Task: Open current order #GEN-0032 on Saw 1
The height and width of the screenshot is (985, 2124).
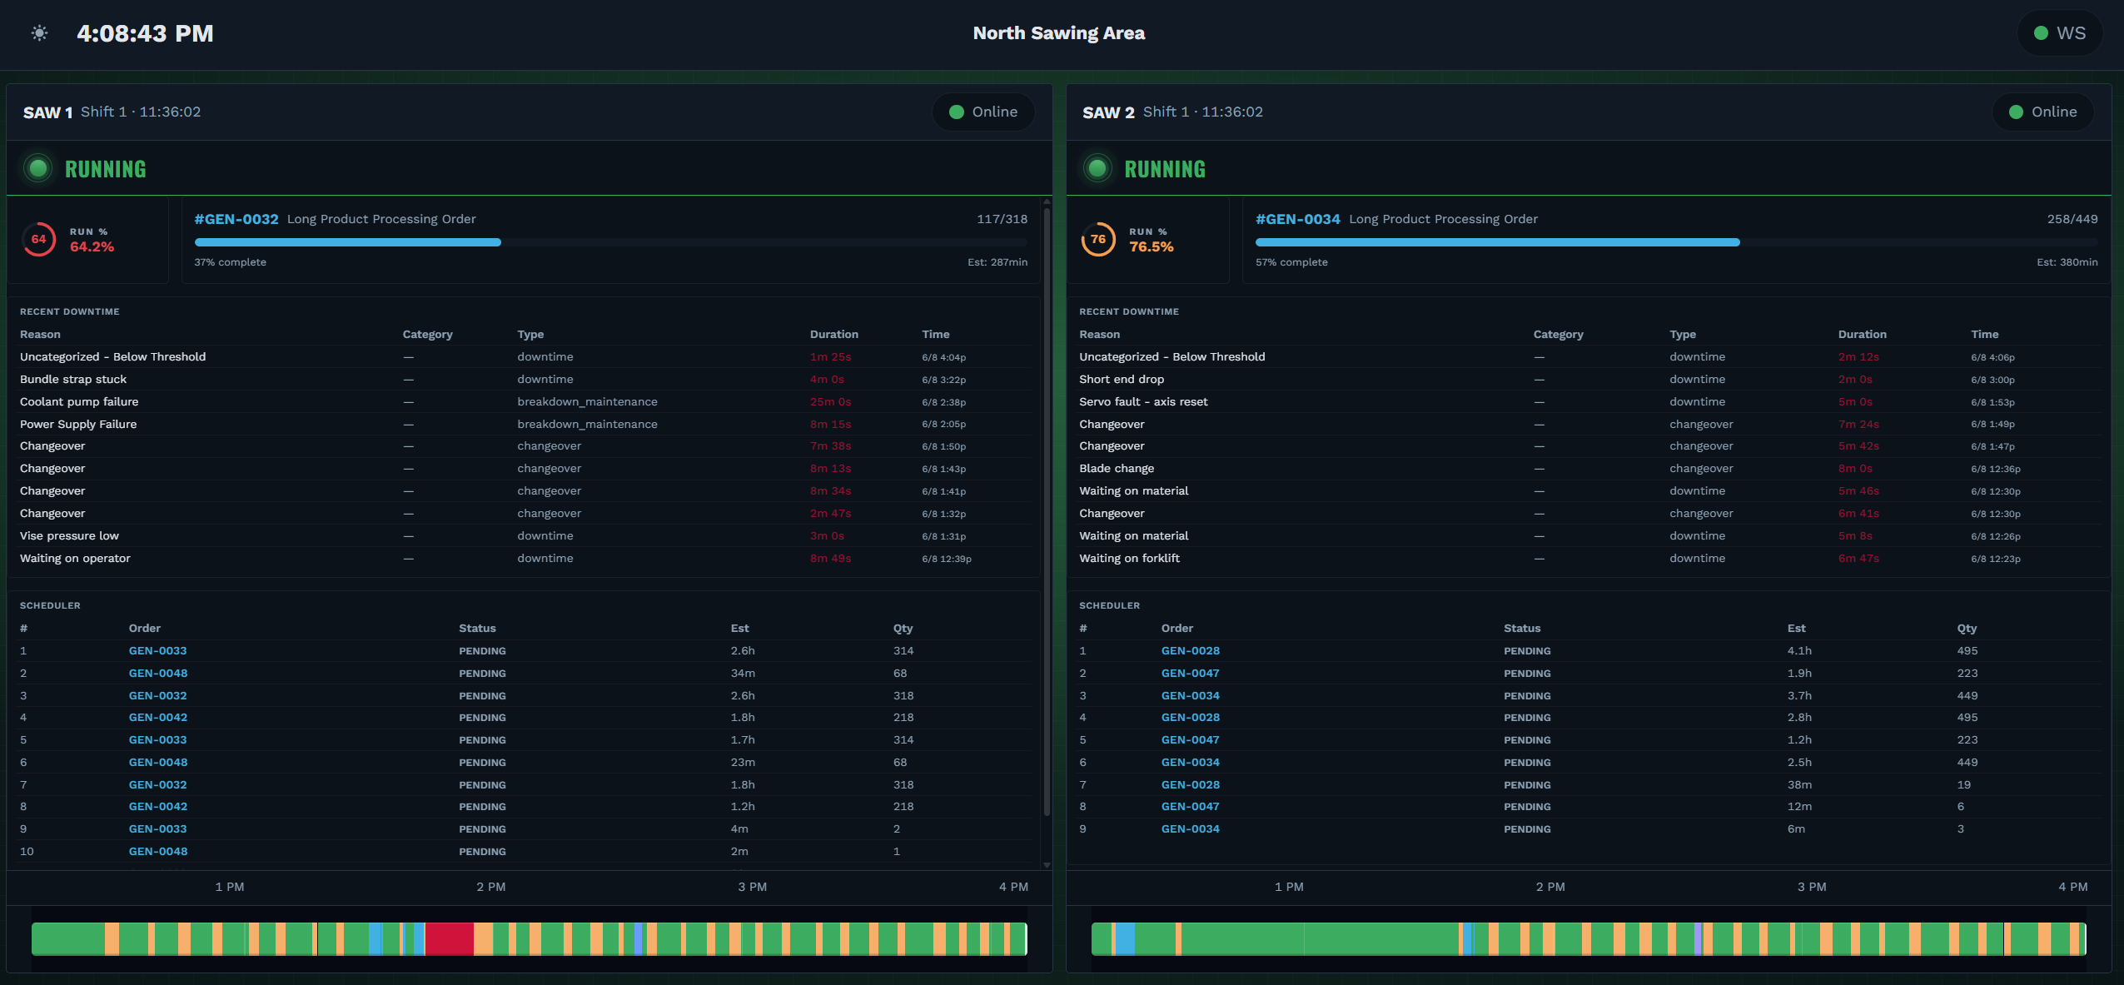Action: coord(236,219)
